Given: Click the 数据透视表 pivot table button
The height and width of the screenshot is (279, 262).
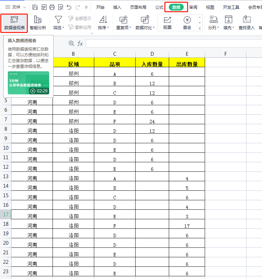Looking at the screenshot, I should tap(14, 23).
